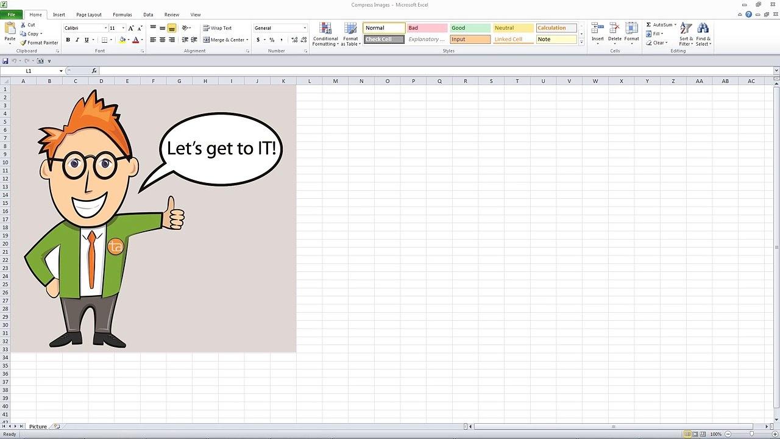Click the Borders grid icon
The height and width of the screenshot is (439, 780).
click(104, 40)
